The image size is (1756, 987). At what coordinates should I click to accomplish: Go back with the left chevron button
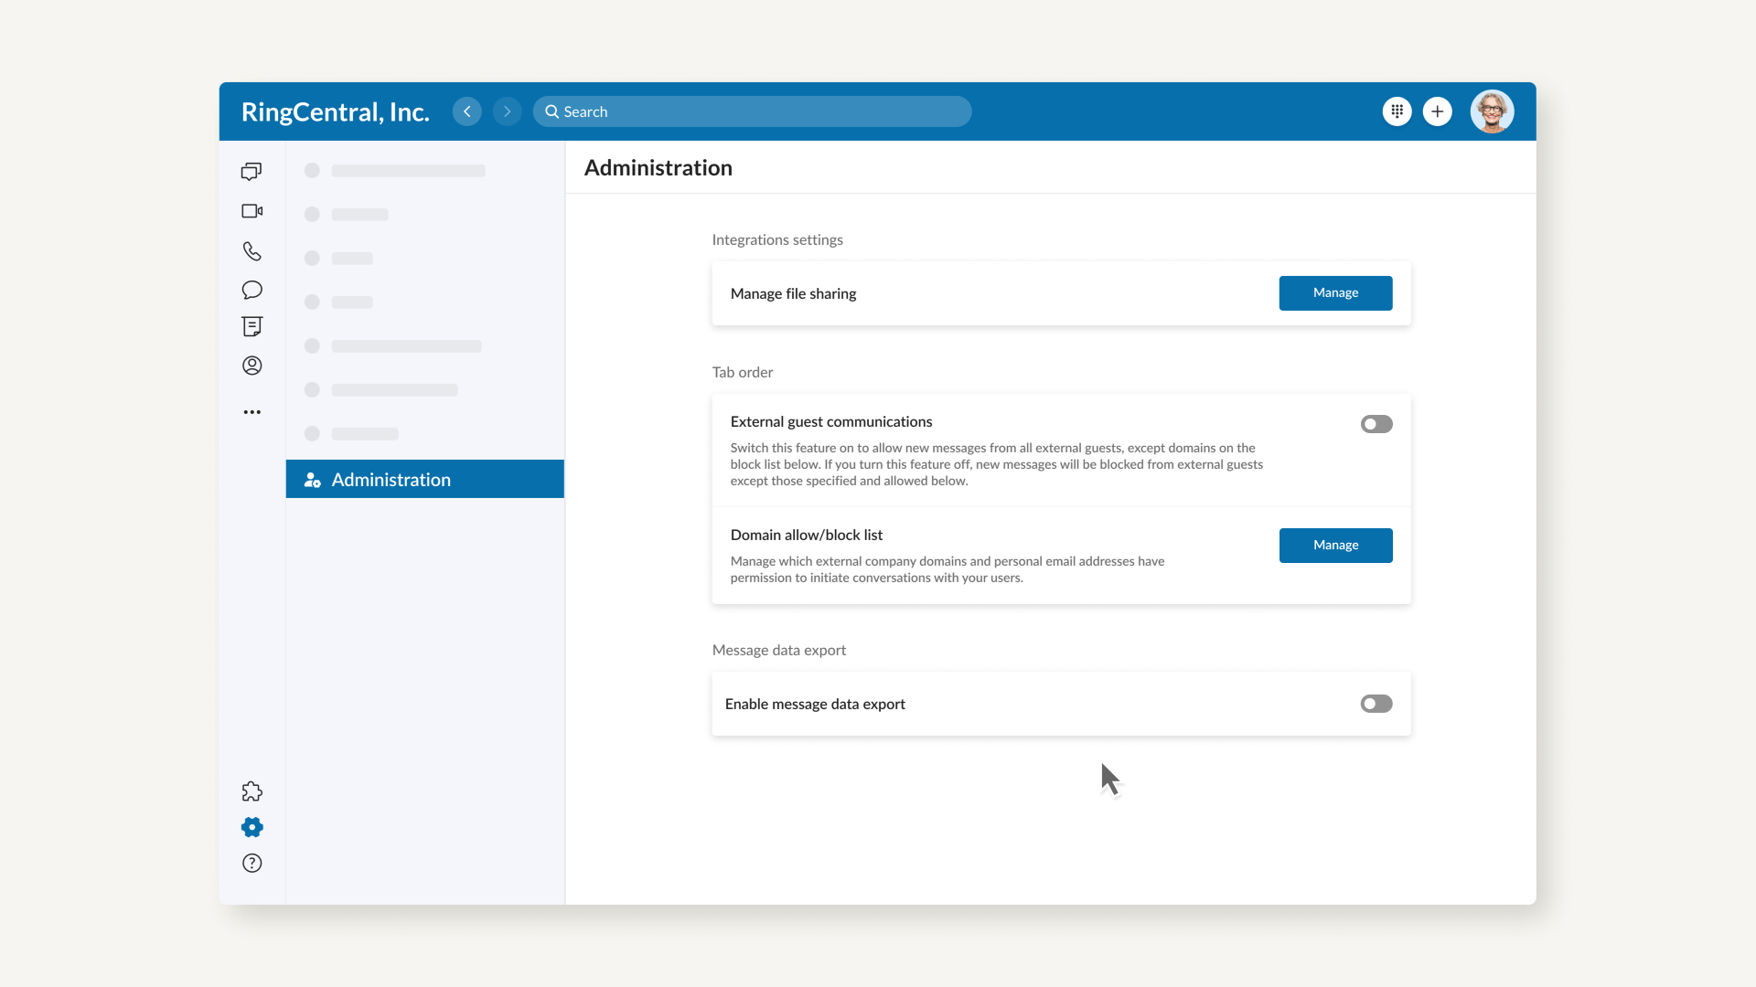[x=466, y=111]
